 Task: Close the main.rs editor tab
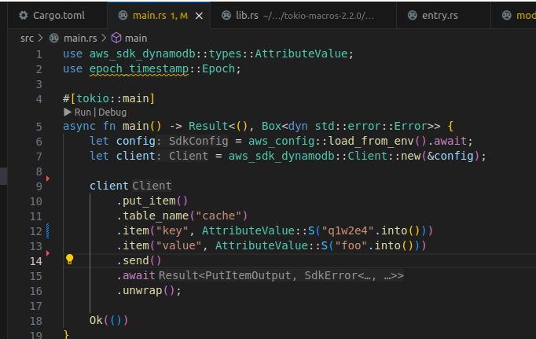tap(198, 15)
